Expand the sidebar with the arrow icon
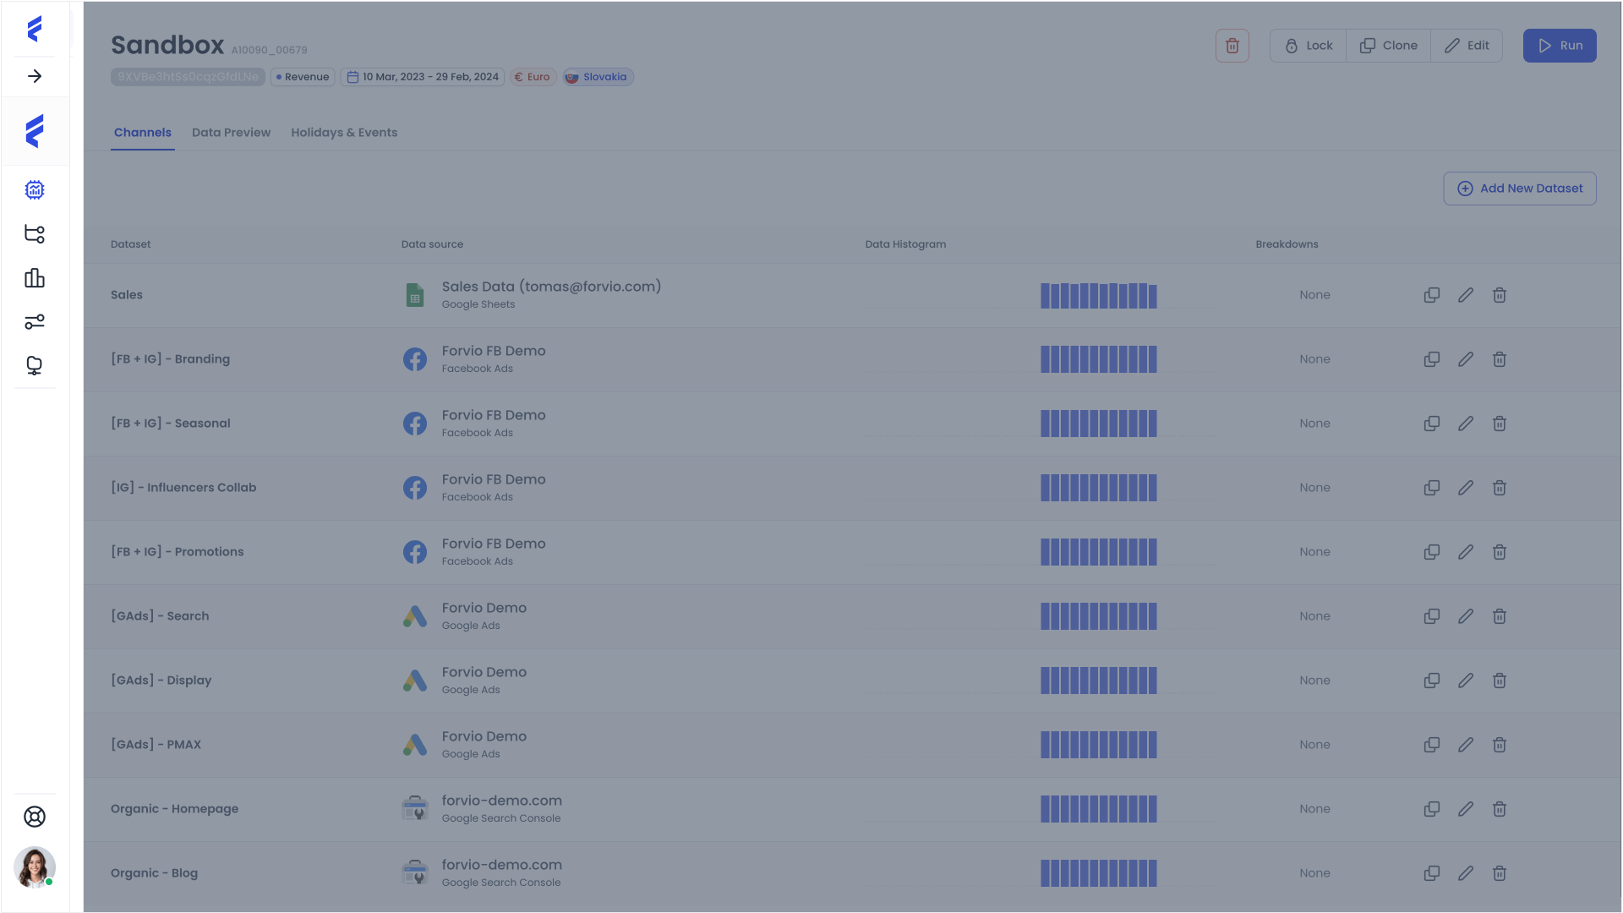The image size is (1623, 913). [35, 76]
